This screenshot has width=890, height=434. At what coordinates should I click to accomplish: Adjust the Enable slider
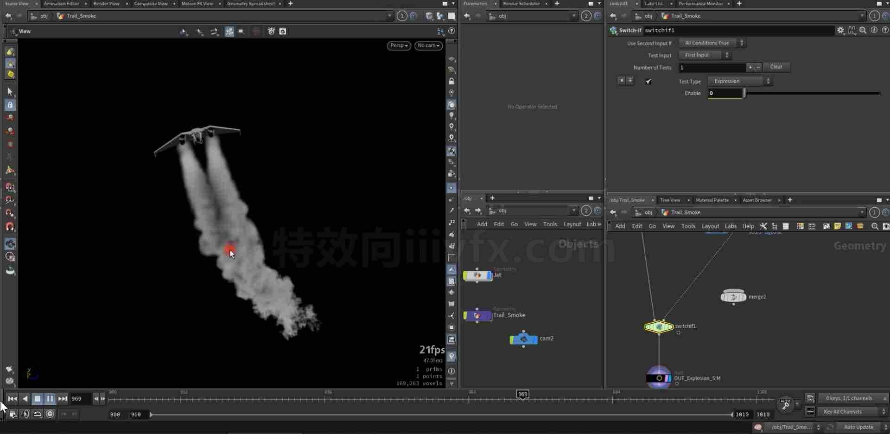(x=812, y=94)
